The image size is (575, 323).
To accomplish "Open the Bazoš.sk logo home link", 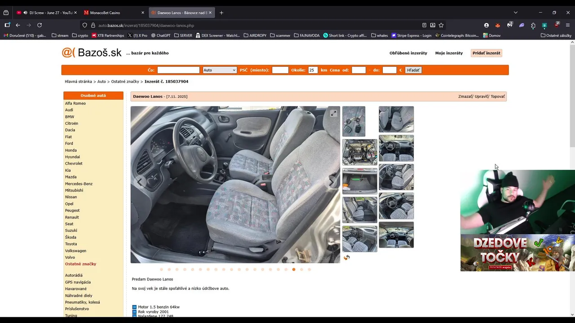I will click(x=92, y=52).
